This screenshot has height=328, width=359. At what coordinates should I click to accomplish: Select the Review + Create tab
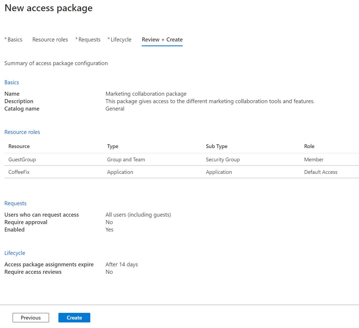click(162, 39)
